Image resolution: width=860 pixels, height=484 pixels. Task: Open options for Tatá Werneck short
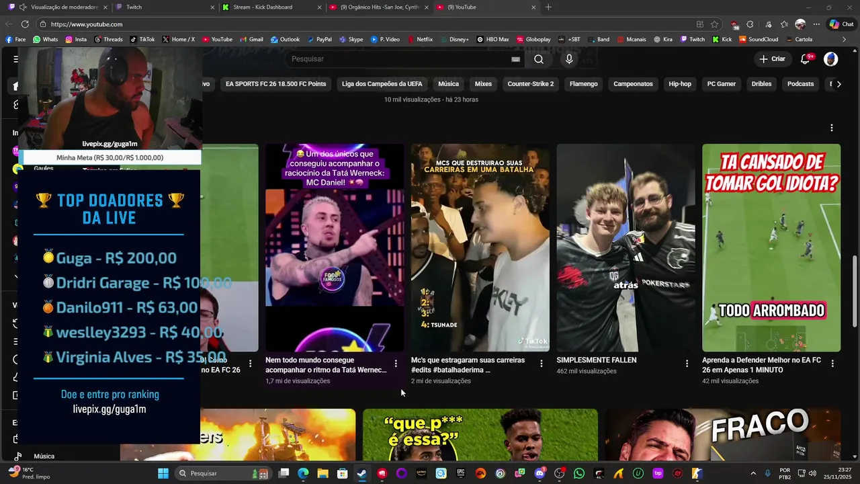(x=396, y=364)
